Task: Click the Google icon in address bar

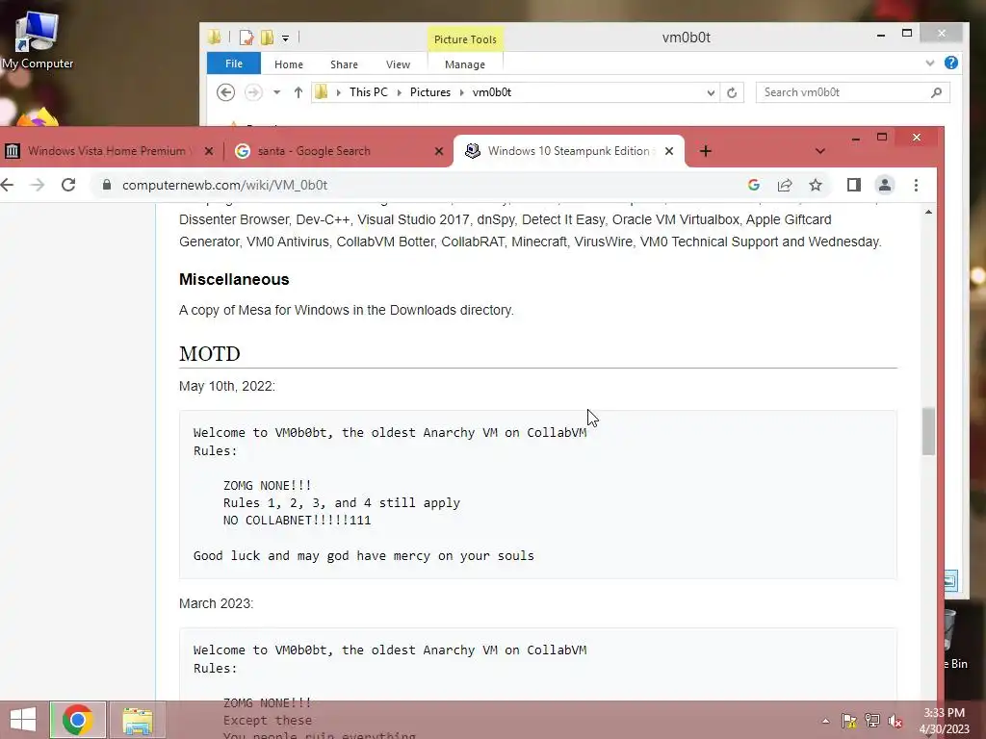Action: coord(754,185)
